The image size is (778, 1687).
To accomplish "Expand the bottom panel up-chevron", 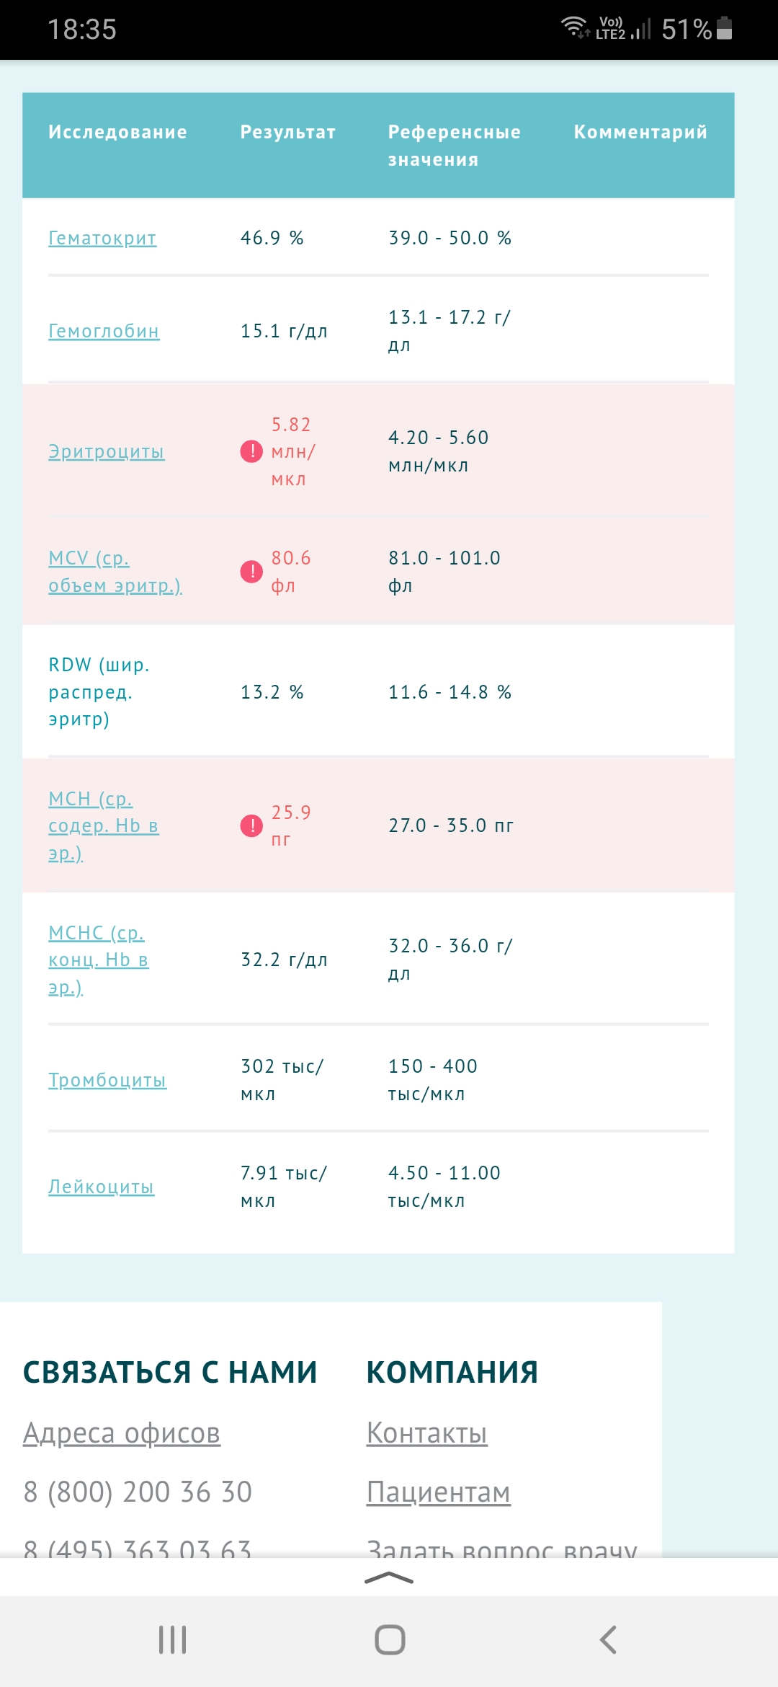I will (x=389, y=1578).
